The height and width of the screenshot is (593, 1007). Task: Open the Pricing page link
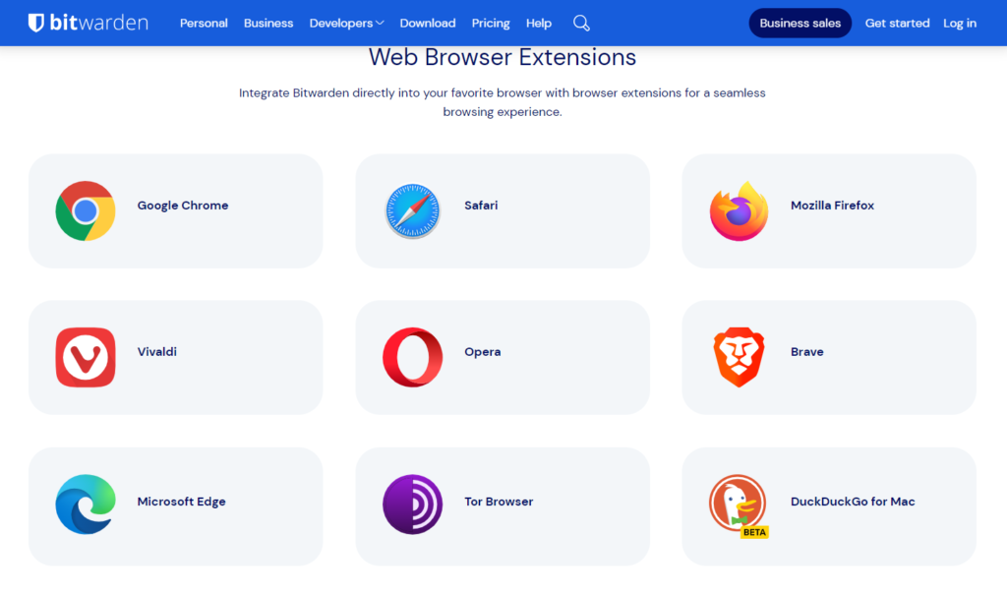click(x=491, y=23)
